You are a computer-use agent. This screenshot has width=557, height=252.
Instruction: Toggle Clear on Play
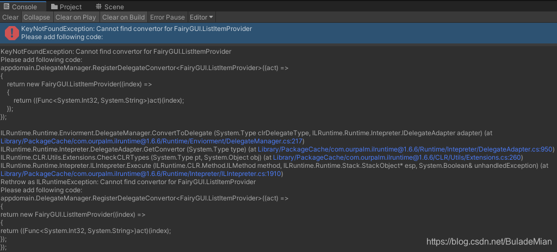pyautogui.click(x=76, y=17)
